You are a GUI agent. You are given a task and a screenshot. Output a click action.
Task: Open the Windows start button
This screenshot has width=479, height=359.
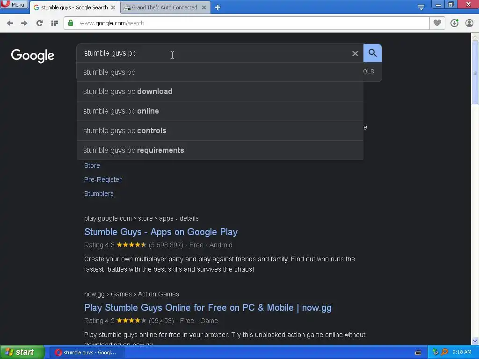click(22, 352)
